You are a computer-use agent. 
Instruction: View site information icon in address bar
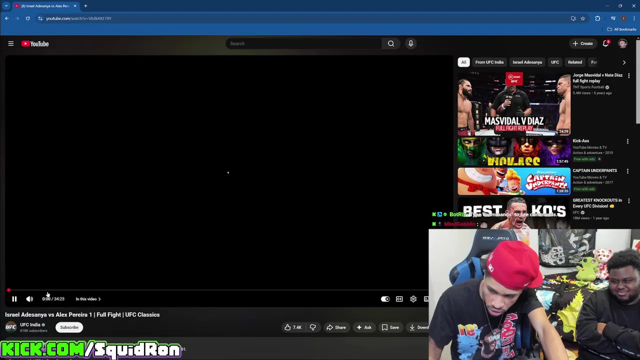pos(40,18)
